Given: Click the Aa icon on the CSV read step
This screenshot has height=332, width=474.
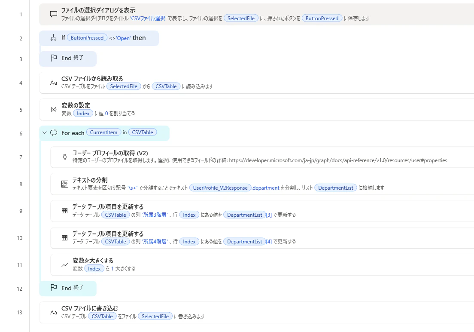Looking at the screenshot, I should coord(54,83).
